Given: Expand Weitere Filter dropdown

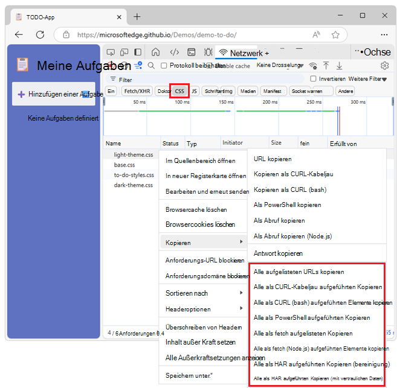Looking at the screenshot, I should 367,79.
